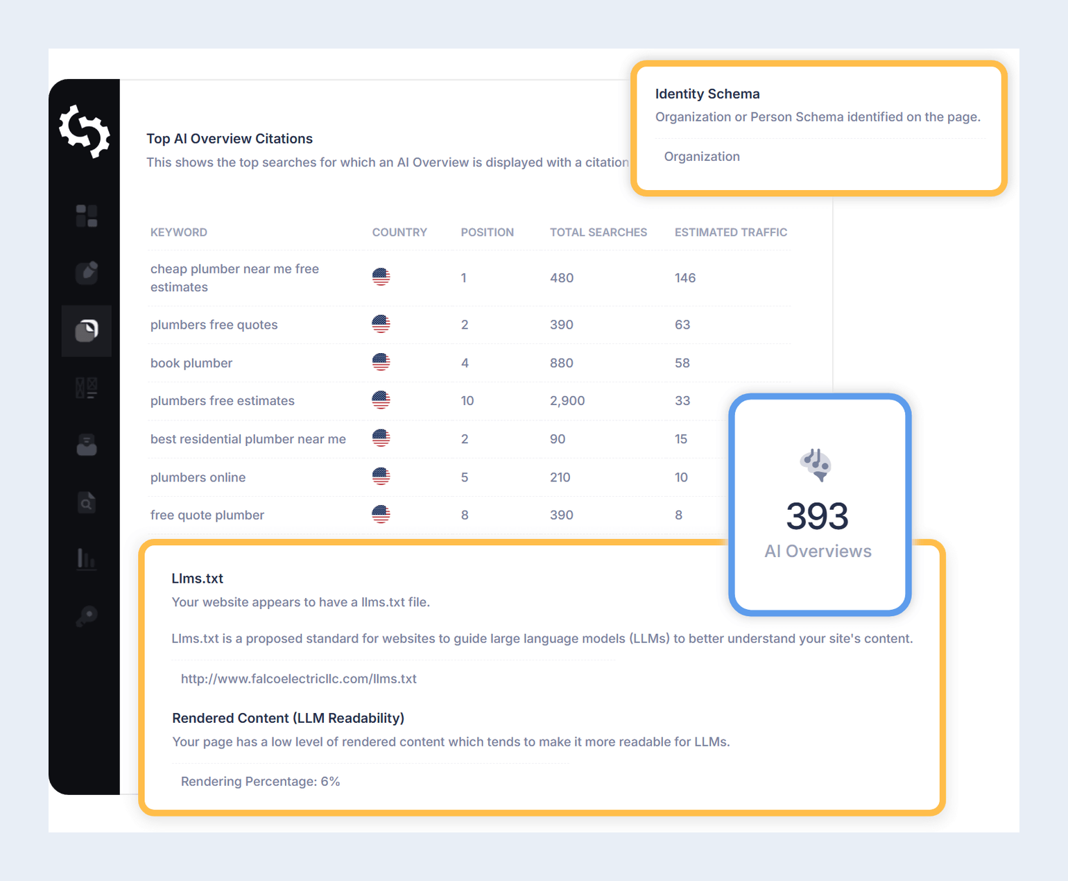The width and height of the screenshot is (1068, 881).
Task: Click the 'Rendered Content (LLM Readability)' heading
Action: (x=288, y=718)
